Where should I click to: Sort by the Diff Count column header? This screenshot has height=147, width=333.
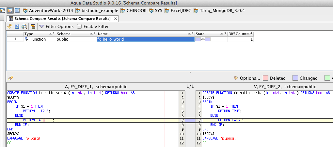tap(240, 34)
